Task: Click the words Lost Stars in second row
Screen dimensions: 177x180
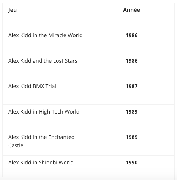Action: coord(65,61)
